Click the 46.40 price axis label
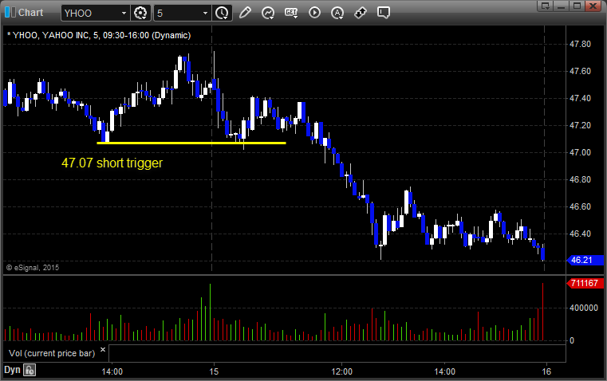Image resolution: width=607 pixels, height=381 pixels. pyautogui.click(x=580, y=234)
